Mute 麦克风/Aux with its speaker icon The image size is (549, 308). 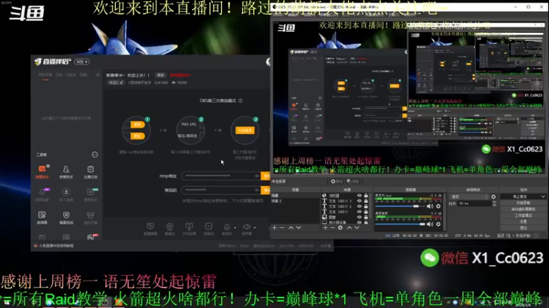(x=430, y=207)
